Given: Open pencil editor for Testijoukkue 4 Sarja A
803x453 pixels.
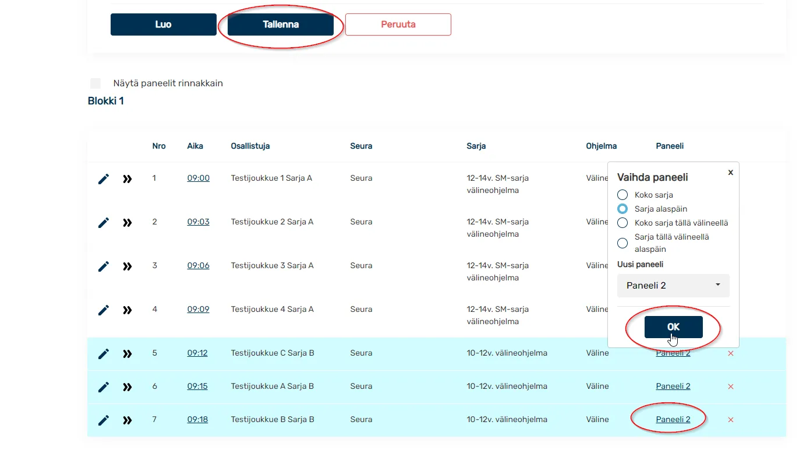Looking at the screenshot, I should coord(104,310).
